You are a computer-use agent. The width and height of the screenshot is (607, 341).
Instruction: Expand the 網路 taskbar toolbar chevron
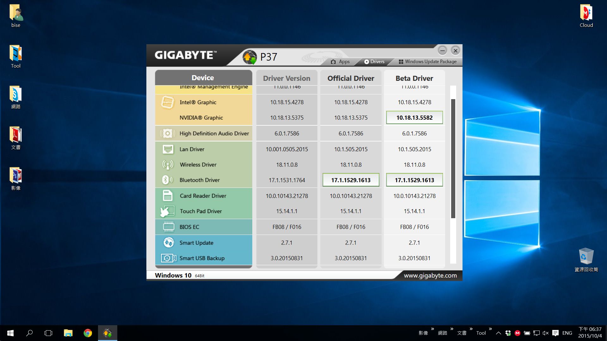[x=452, y=329]
